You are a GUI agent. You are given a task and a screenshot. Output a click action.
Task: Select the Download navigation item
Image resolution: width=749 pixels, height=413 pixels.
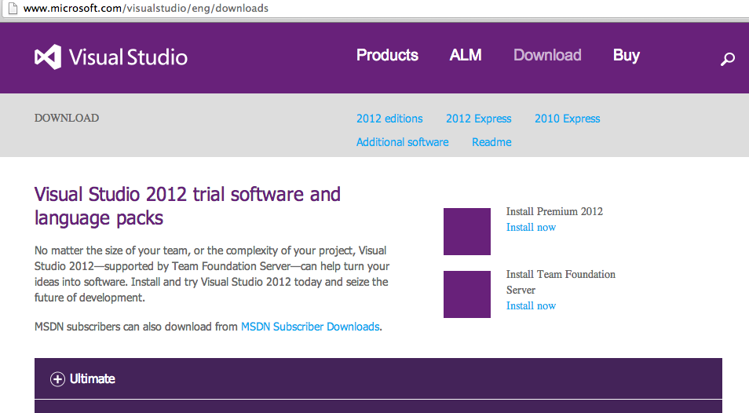click(x=547, y=56)
